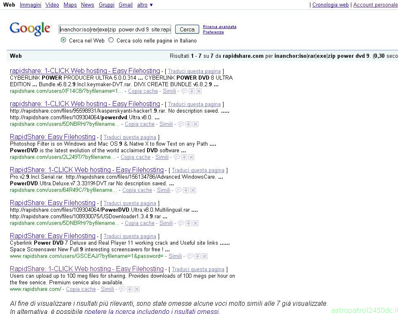The image size is (398, 314).
Task: Remove the 64R49C result with its X icon
Action: (193, 190)
